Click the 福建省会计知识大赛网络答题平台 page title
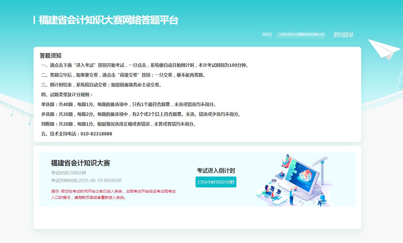 [108, 20]
